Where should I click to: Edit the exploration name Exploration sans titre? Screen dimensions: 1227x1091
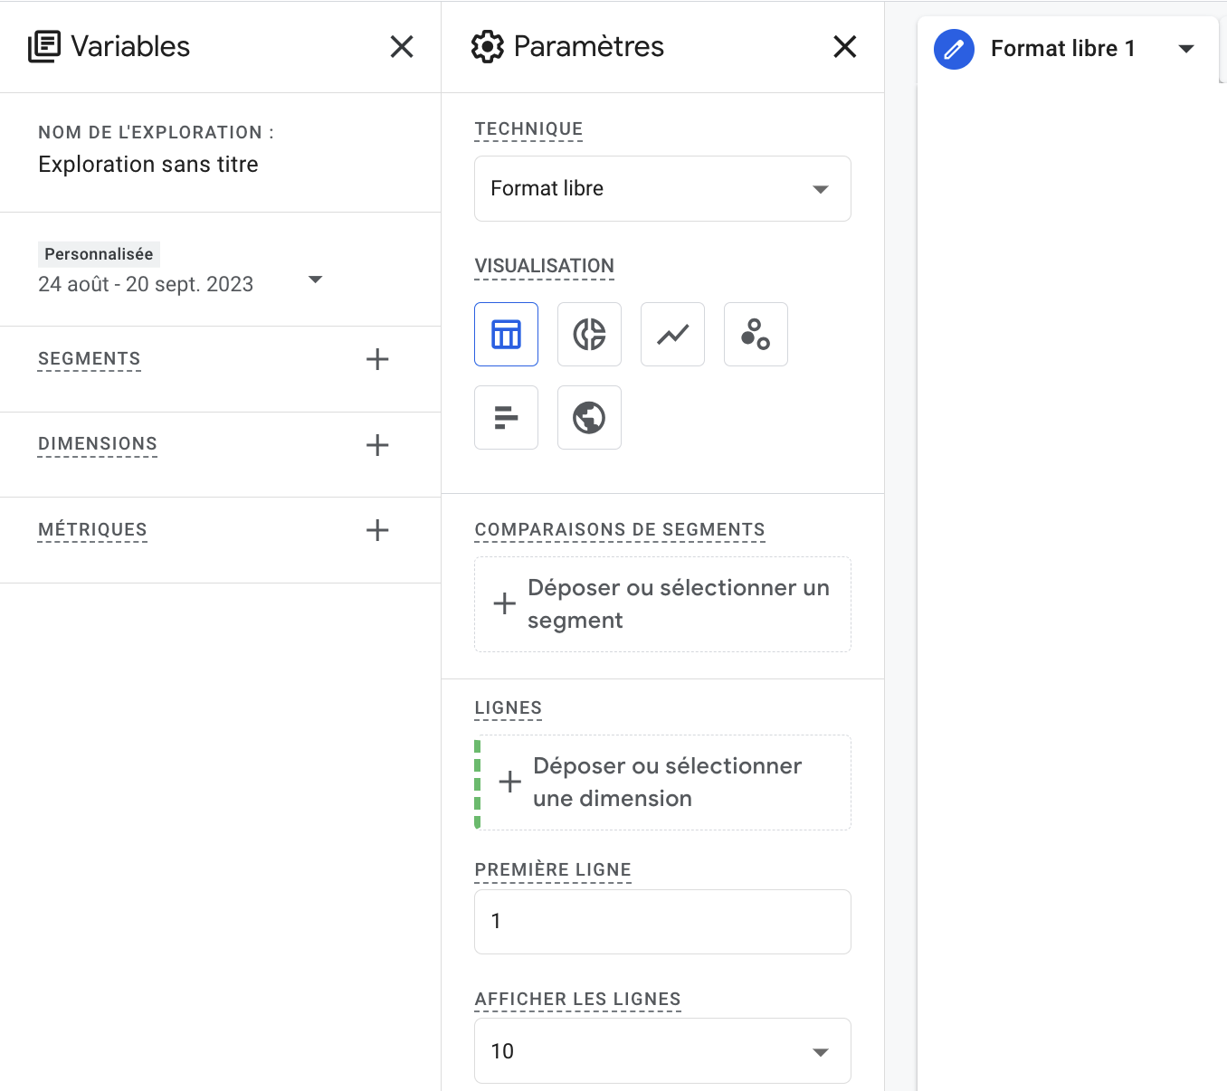coord(148,165)
